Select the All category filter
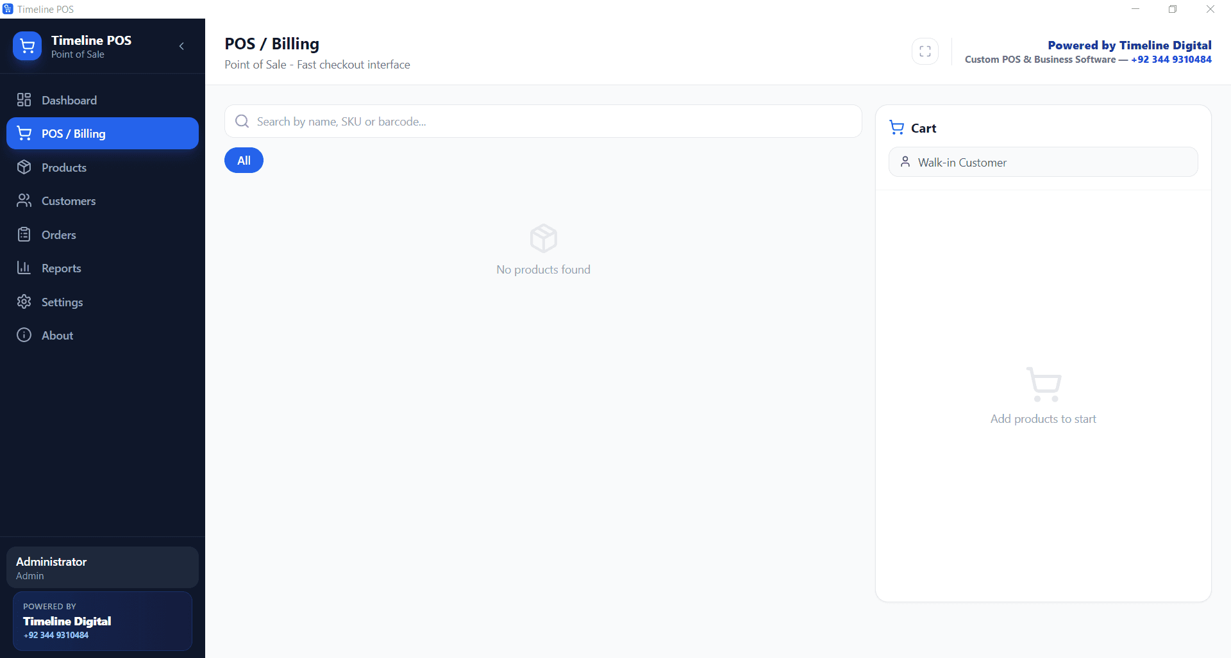Screen dimensions: 1231x658 [244, 160]
